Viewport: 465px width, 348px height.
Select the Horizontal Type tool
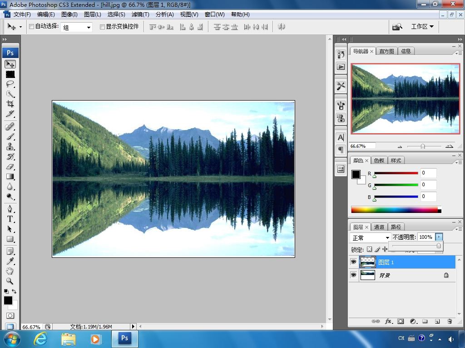coord(10,219)
